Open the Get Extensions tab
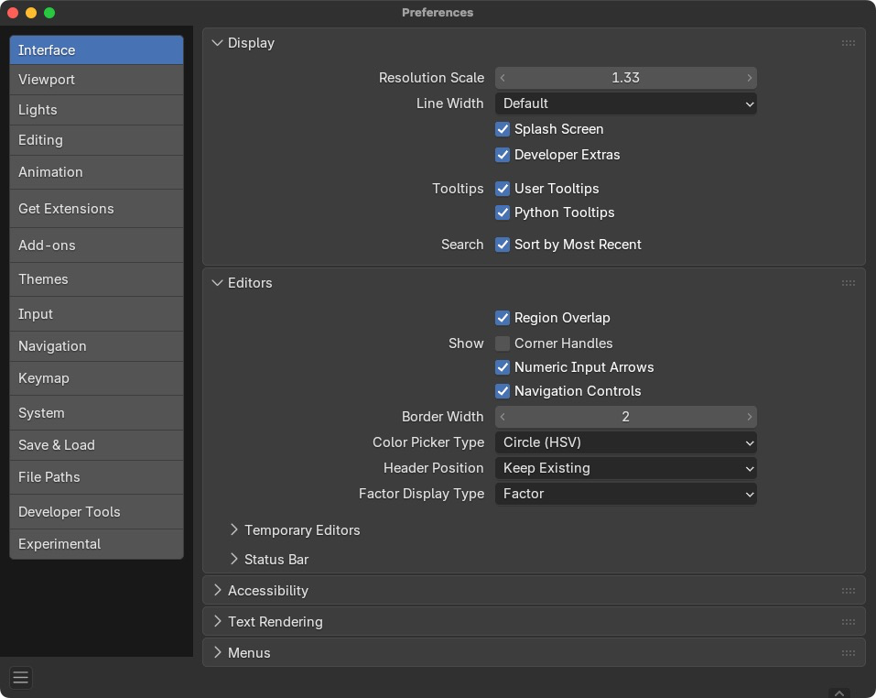The image size is (876, 698). tap(97, 209)
